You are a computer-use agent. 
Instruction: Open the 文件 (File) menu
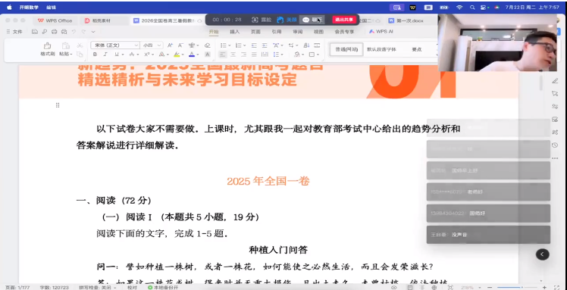pos(14,32)
